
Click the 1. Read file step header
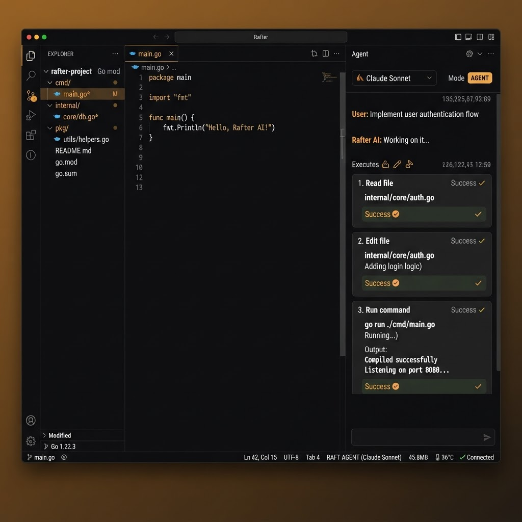point(422,183)
